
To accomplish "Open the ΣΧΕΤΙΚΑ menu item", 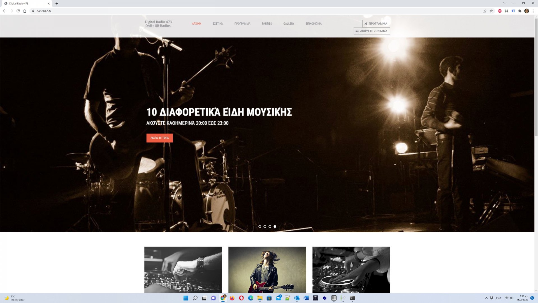I will click(217, 24).
